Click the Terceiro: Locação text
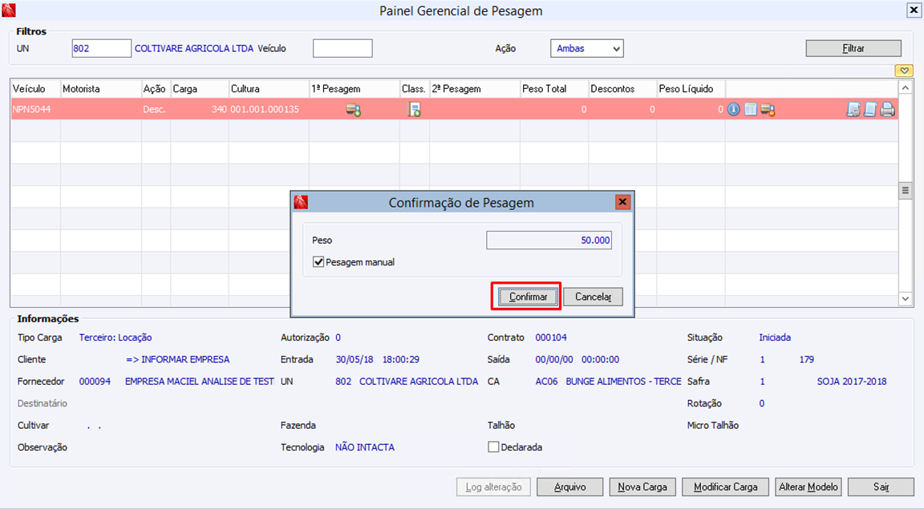The image size is (924, 509). coord(115,337)
